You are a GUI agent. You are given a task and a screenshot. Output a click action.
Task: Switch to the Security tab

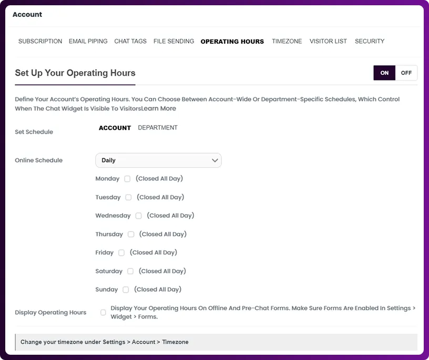(369, 41)
